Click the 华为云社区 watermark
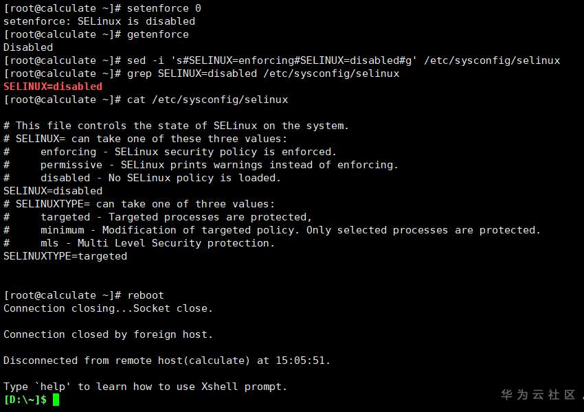Screen dimensions: 584x412 point(538,395)
